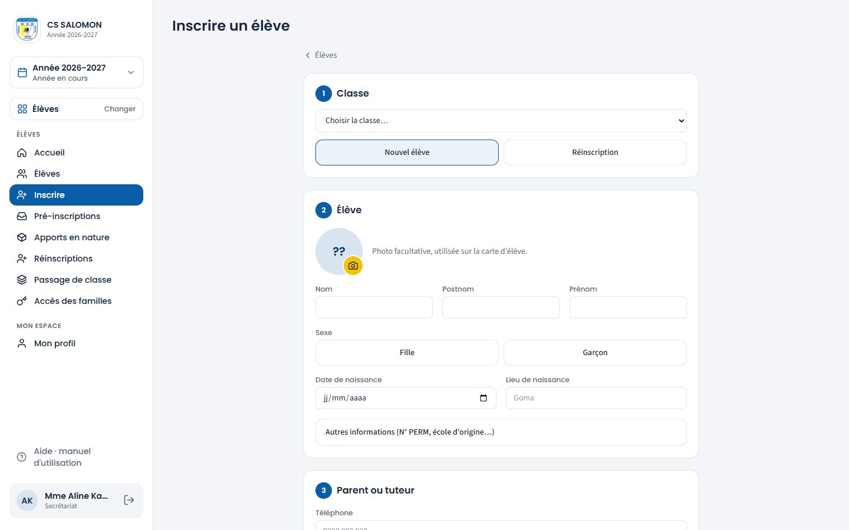Click the student photo placeholder avatar
849x530 pixels.
click(339, 251)
